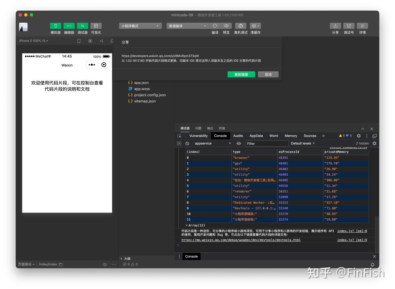The image size is (395, 289).
Task: Toggle the live expression eye icon
Action: tap(239, 144)
